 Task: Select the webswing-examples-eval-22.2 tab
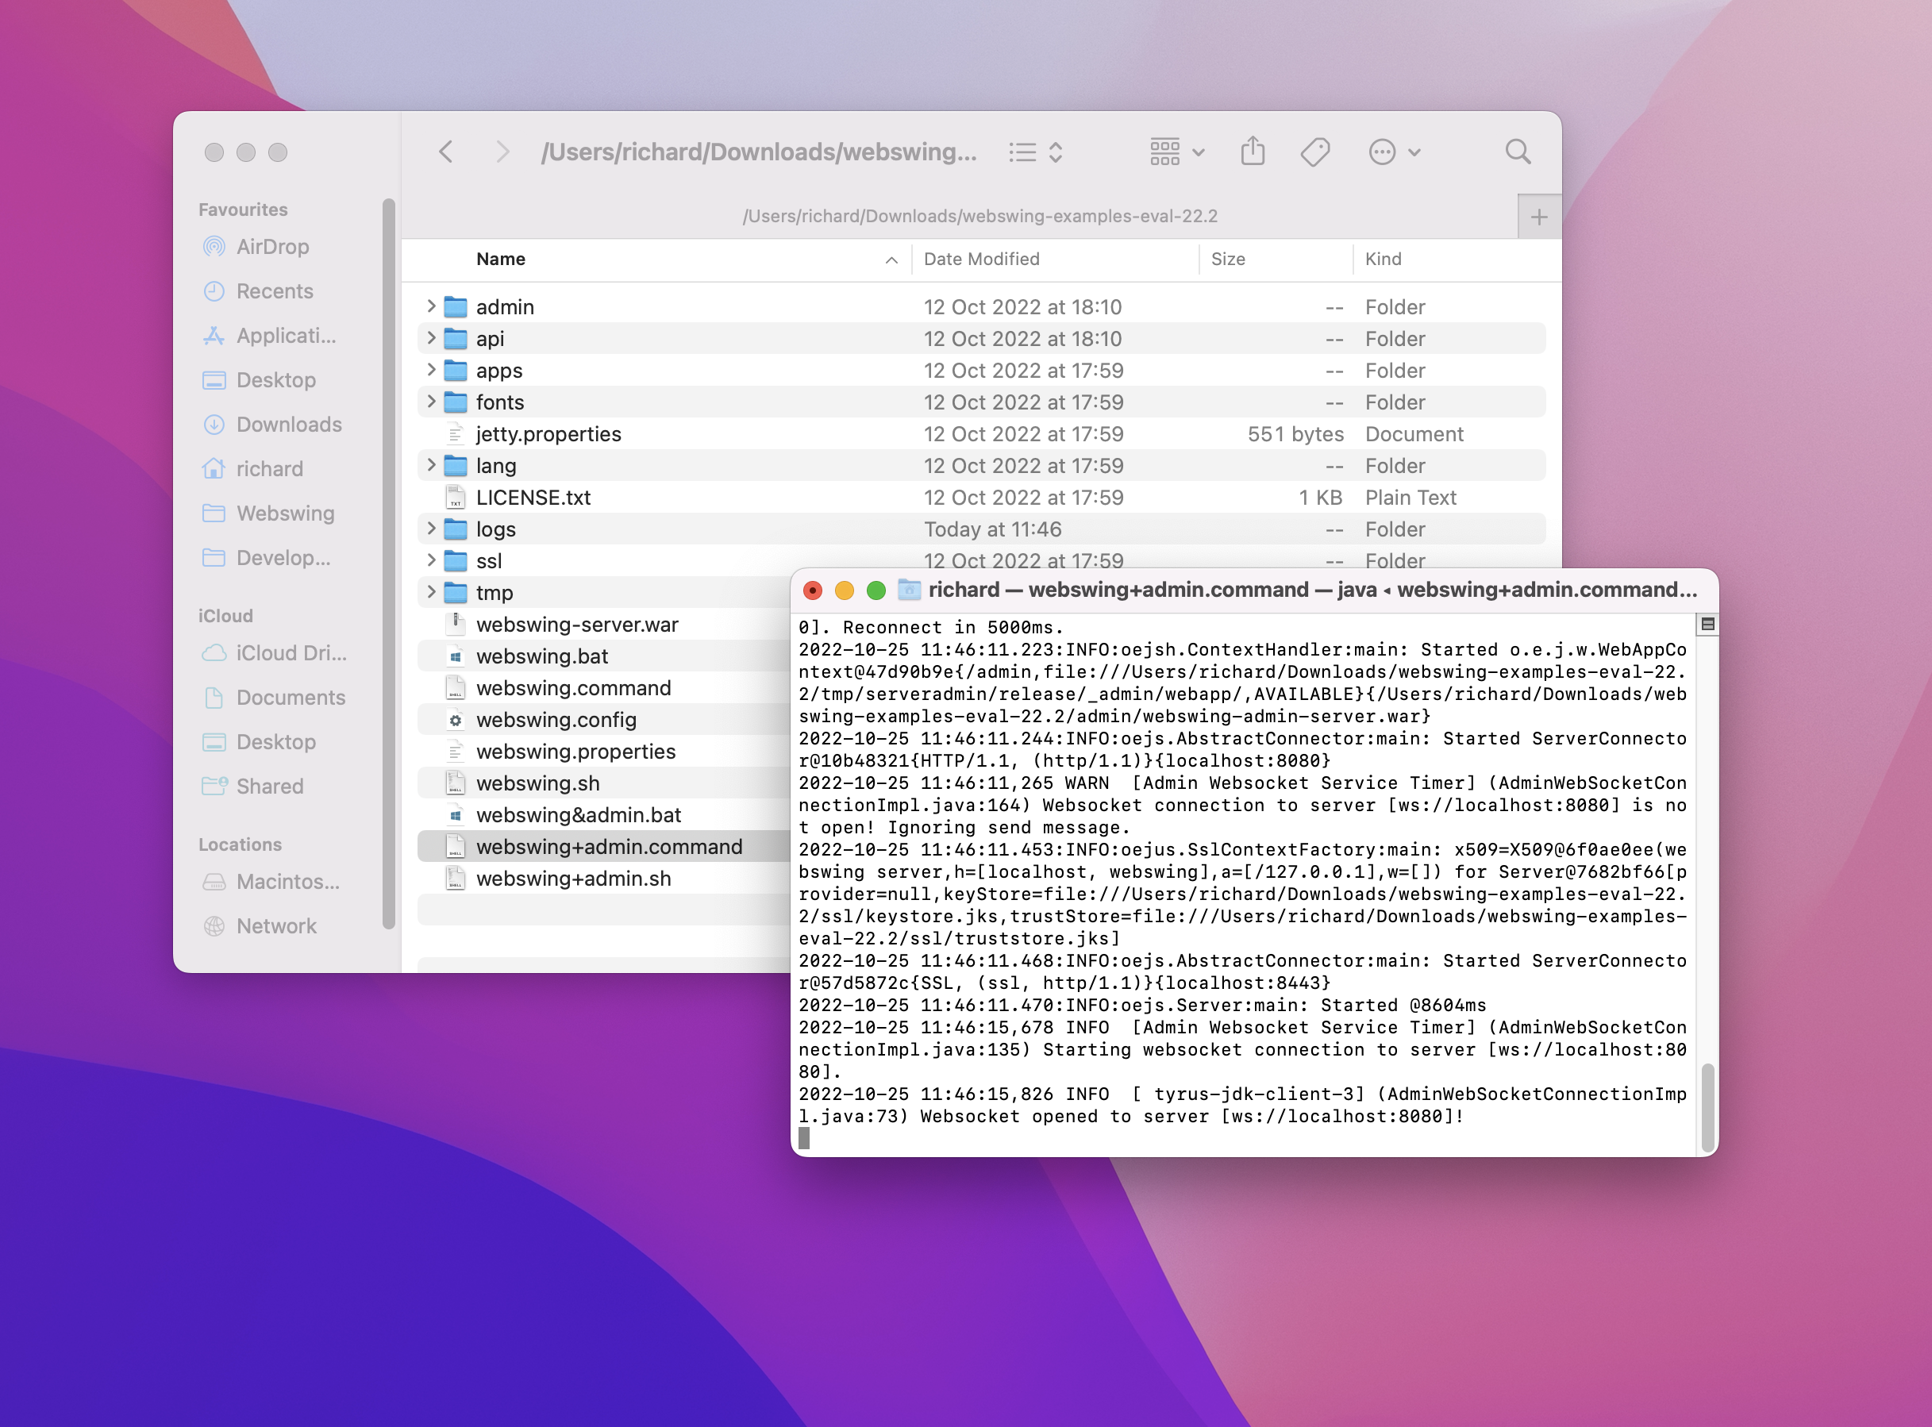pos(979,216)
